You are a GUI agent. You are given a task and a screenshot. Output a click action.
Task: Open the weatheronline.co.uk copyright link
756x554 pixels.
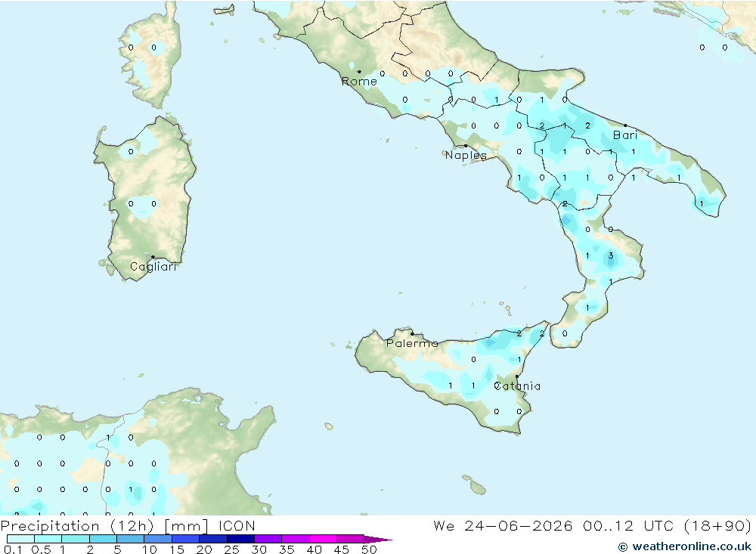(x=685, y=546)
